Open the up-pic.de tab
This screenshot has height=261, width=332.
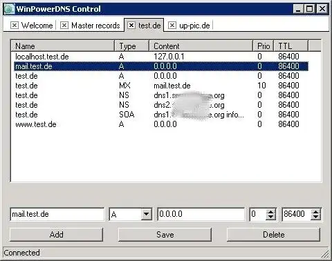(x=194, y=26)
